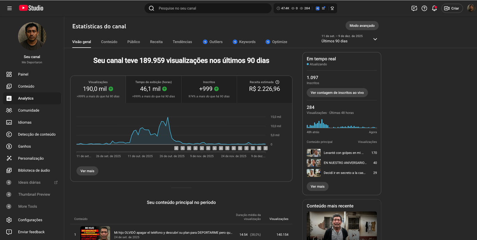The image size is (477, 240).
Task: Open the Ganhos dollar icon in sidebar
Action: 9,146
